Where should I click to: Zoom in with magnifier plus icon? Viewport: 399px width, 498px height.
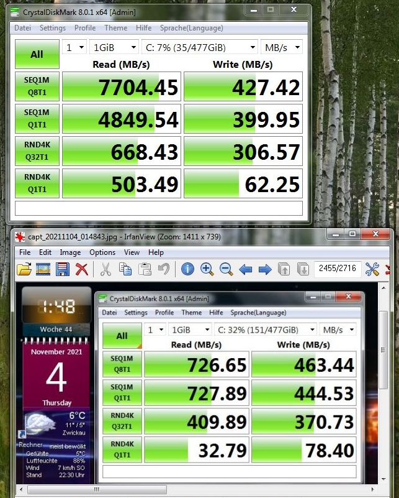click(207, 269)
